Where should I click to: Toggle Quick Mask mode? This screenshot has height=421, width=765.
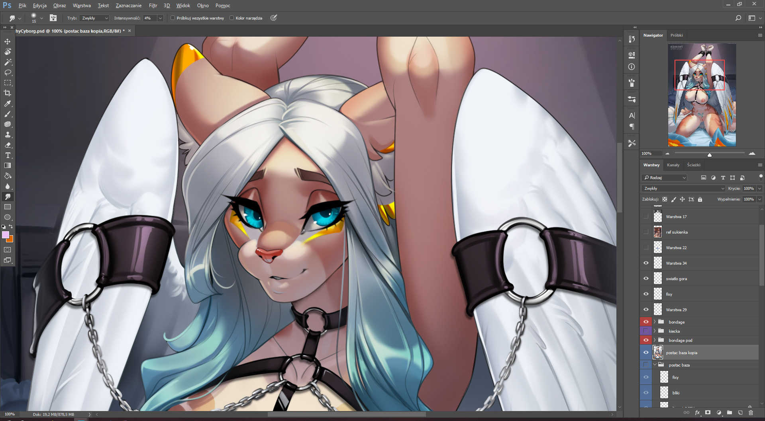point(8,250)
